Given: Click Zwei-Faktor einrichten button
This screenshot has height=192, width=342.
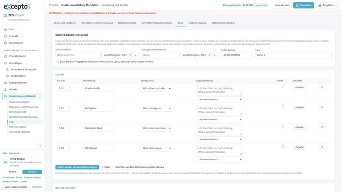Looking at the screenshot, I should tap(16, 187).
